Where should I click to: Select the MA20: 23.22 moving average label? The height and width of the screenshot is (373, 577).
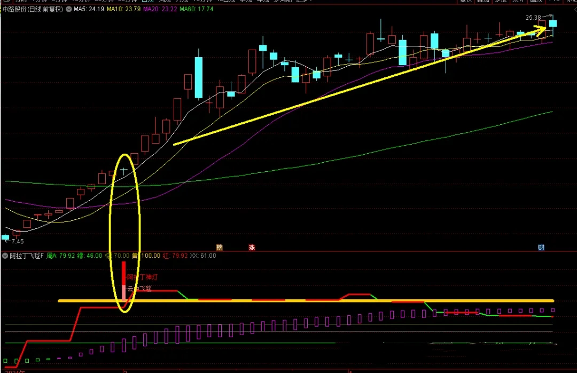pyautogui.click(x=160, y=9)
